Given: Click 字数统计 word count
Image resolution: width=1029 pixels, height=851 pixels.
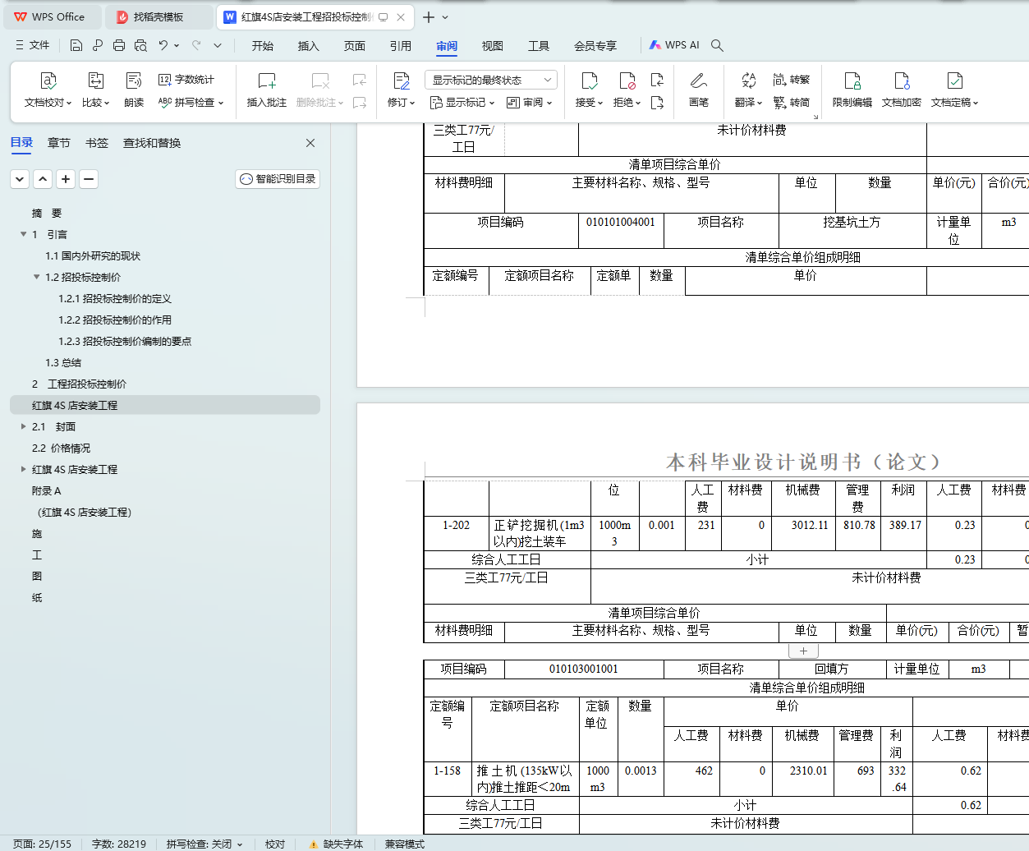Looking at the screenshot, I should click(x=186, y=80).
